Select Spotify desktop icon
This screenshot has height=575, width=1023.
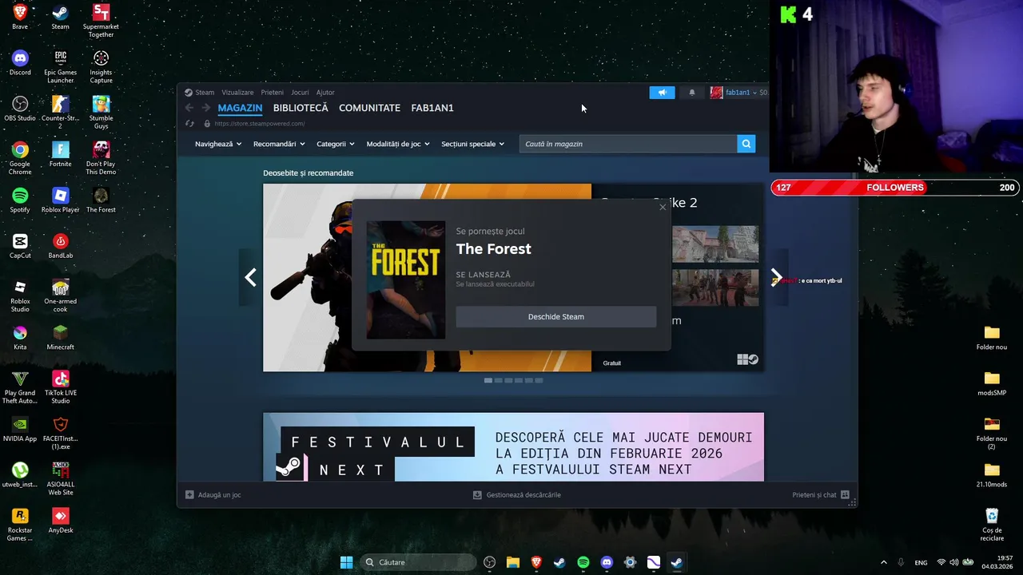[x=20, y=200]
